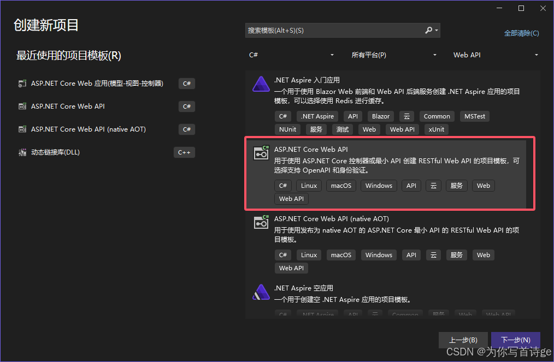Open the Web API project type dropdown
This screenshot has height=362, width=554.
tap(496, 55)
